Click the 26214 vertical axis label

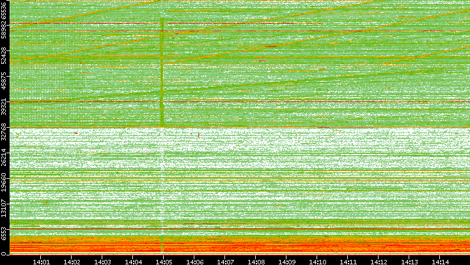(x=3, y=157)
